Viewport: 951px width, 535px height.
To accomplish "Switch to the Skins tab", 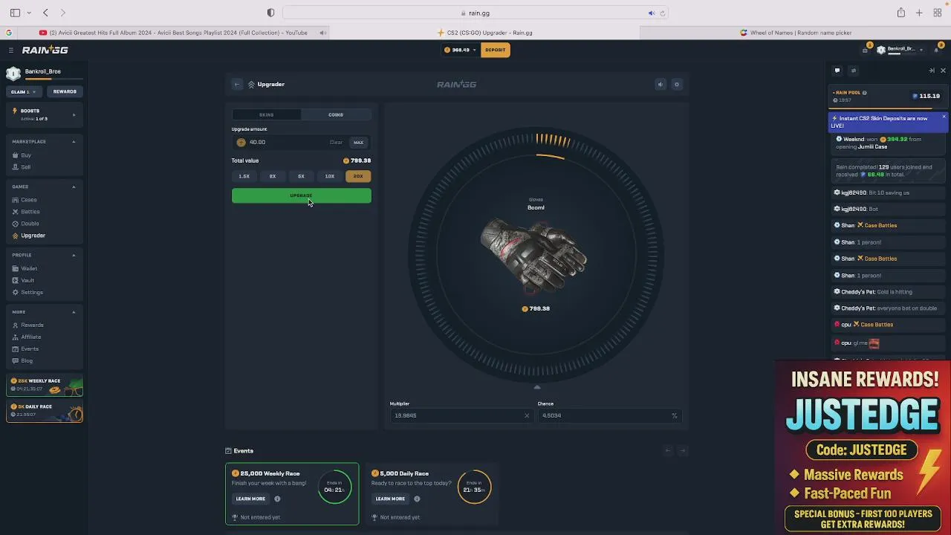I will click(x=267, y=114).
